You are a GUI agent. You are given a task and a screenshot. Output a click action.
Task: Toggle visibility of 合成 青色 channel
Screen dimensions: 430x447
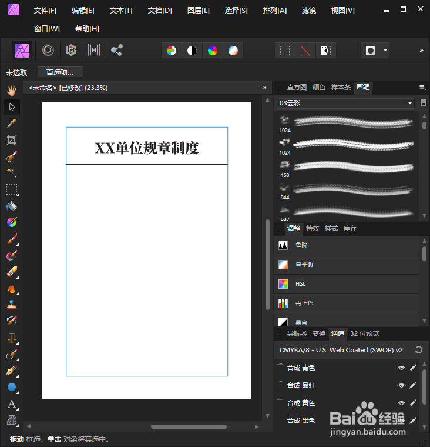pyautogui.click(x=401, y=368)
